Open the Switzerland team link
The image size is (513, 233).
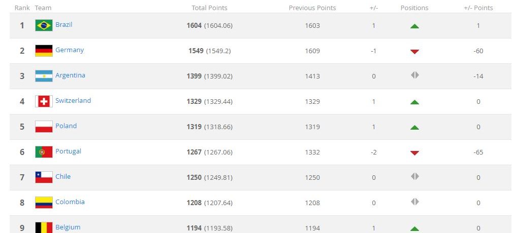(73, 101)
